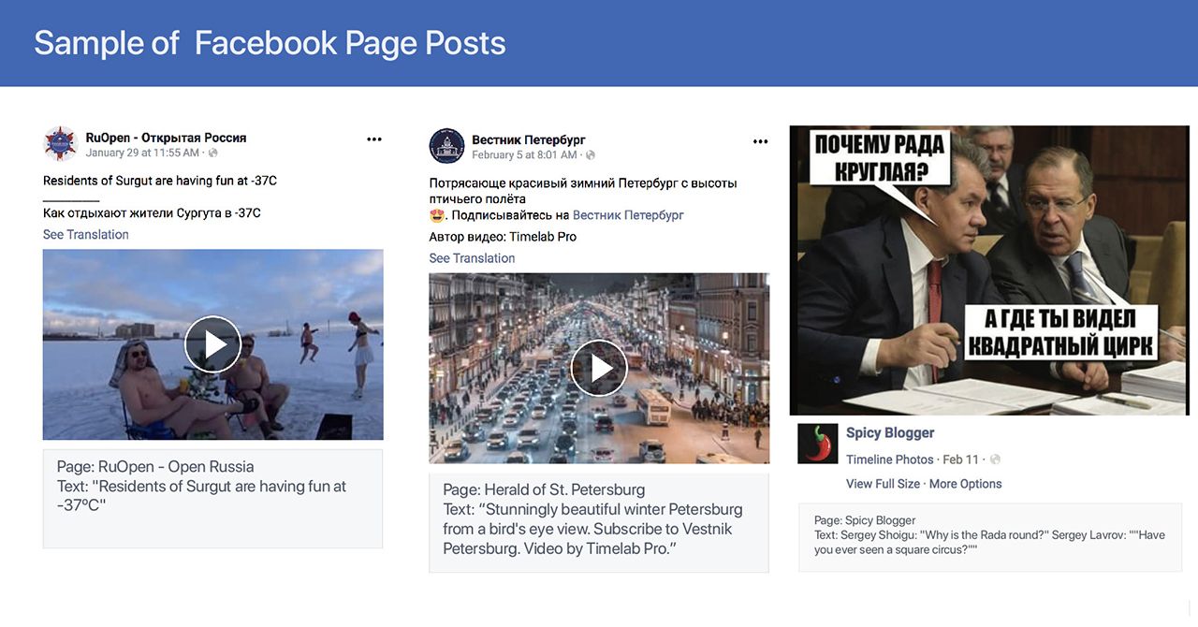Click the RuOpen page profile avatar
Screen dimensions: 1198x627
(60, 144)
